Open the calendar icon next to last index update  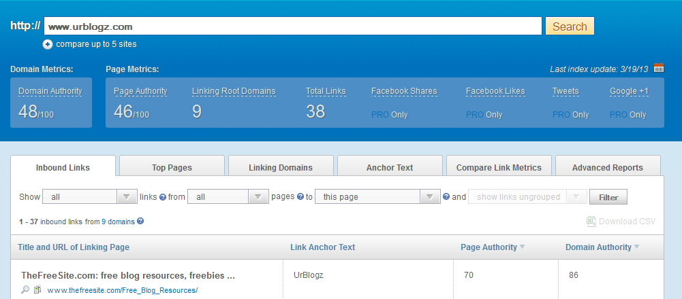point(659,68)
